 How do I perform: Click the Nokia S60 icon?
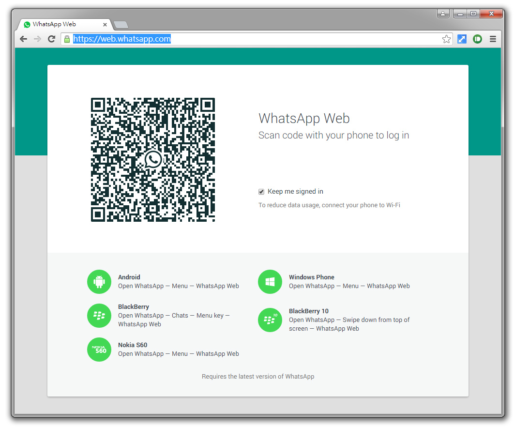99,350
